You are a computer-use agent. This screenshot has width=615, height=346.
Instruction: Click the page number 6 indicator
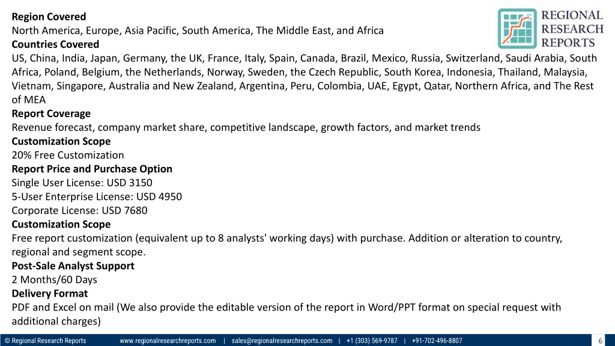coord(600,341)
